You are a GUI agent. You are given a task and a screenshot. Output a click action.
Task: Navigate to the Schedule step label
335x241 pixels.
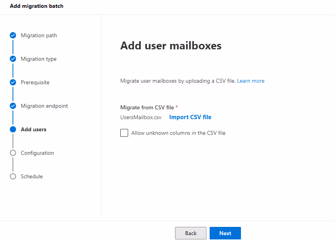32,176
